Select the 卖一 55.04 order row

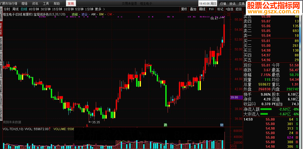point(271,35)
